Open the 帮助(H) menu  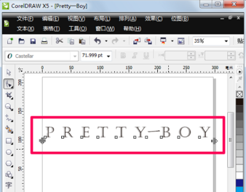click(132, 29)
